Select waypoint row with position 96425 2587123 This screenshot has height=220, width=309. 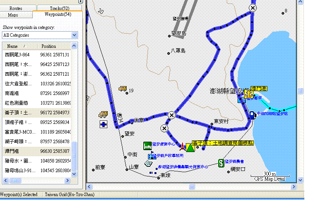pos(37,64)
